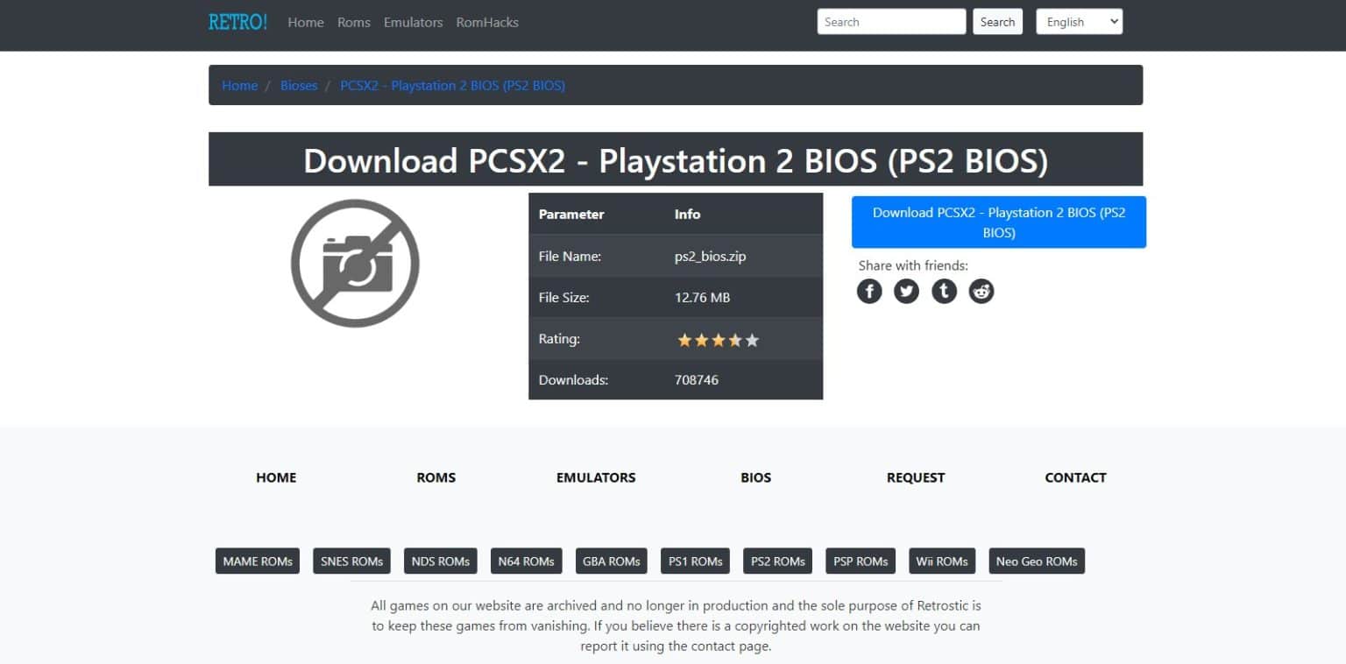
Task: Click downloads count 708746
Action: pyautogui.click(x=697, y=380)
